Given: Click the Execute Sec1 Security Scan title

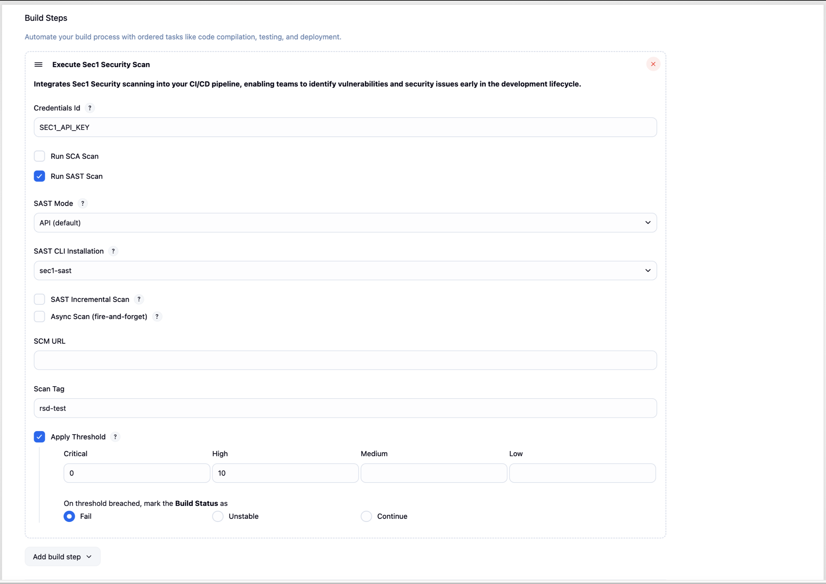Looking at the screenshot, I should [101, 64].
